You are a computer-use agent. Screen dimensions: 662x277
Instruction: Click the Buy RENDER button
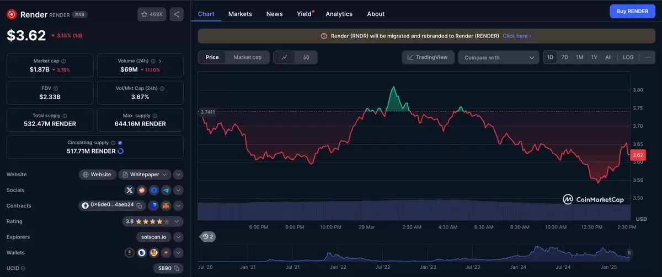(x=632, y=11)
